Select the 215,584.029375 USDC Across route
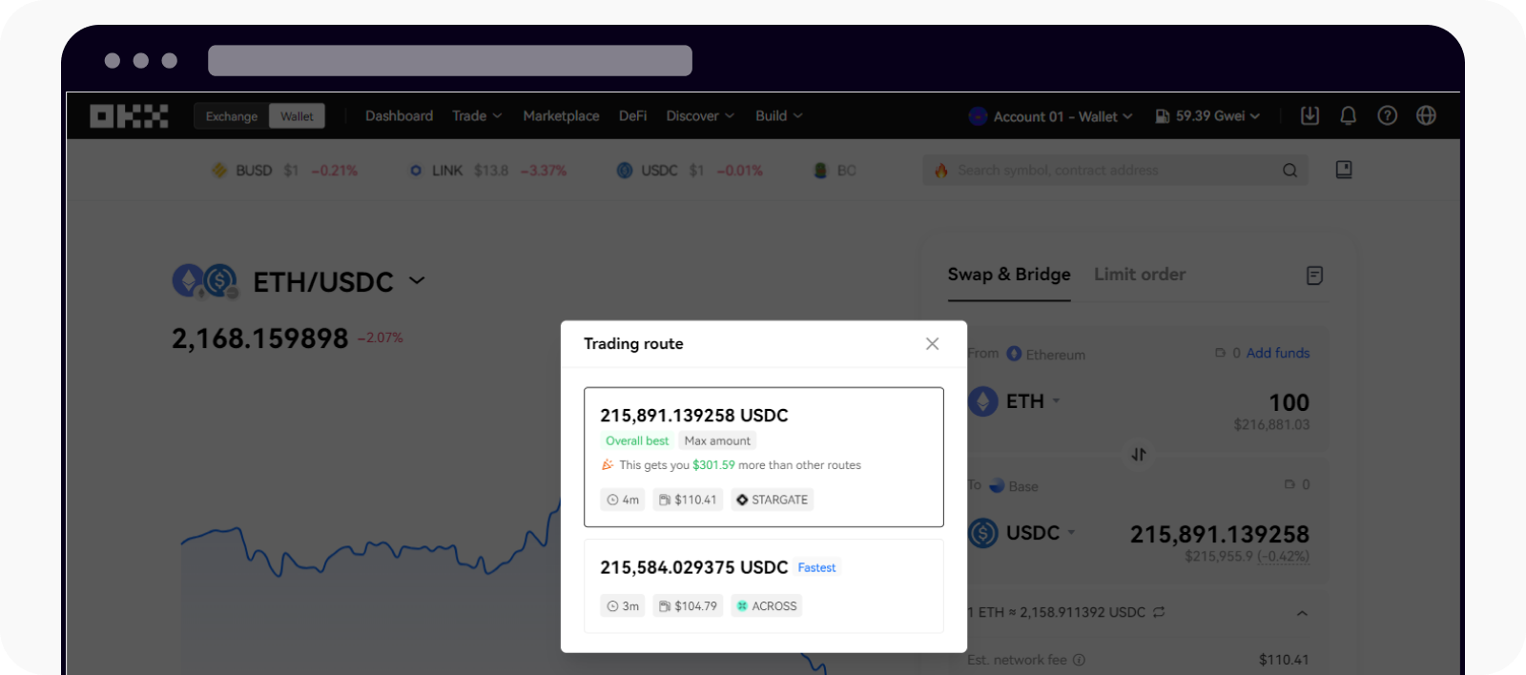This screenshot has height=675, width=1526. [764, 585]
